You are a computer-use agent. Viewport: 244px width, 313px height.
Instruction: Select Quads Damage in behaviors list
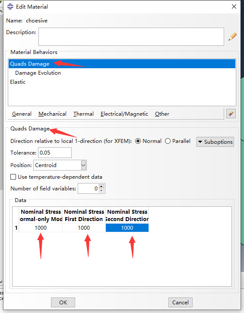(x=122, y=63)
